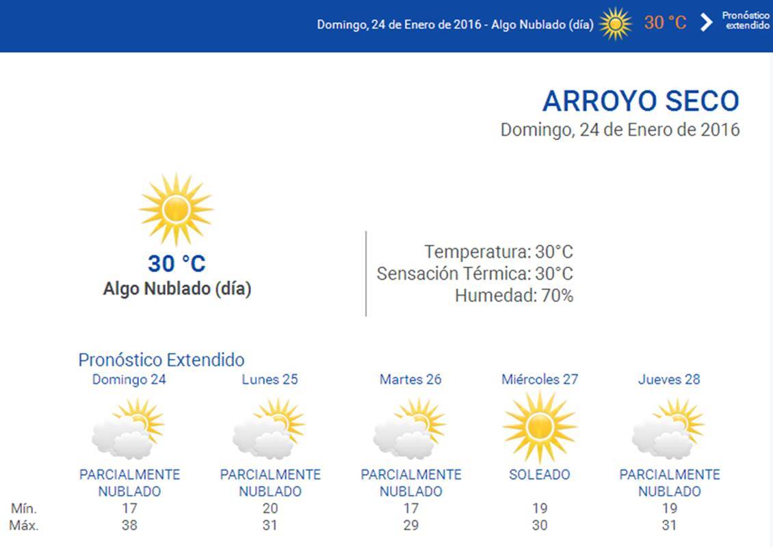Click the Martes 26 partly cloudy icon
The width and height of the screenshot is (773, 547).
tap(410, 428)
